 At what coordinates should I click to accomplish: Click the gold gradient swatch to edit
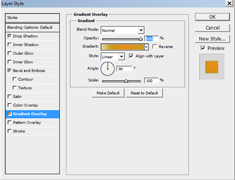click(x=123, y=47)
